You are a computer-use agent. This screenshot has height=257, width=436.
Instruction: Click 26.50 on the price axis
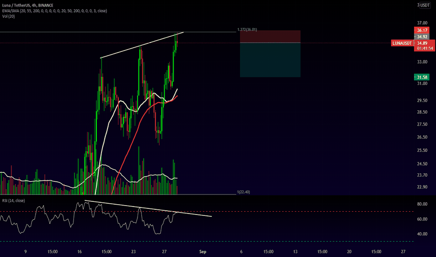(422, 137)
